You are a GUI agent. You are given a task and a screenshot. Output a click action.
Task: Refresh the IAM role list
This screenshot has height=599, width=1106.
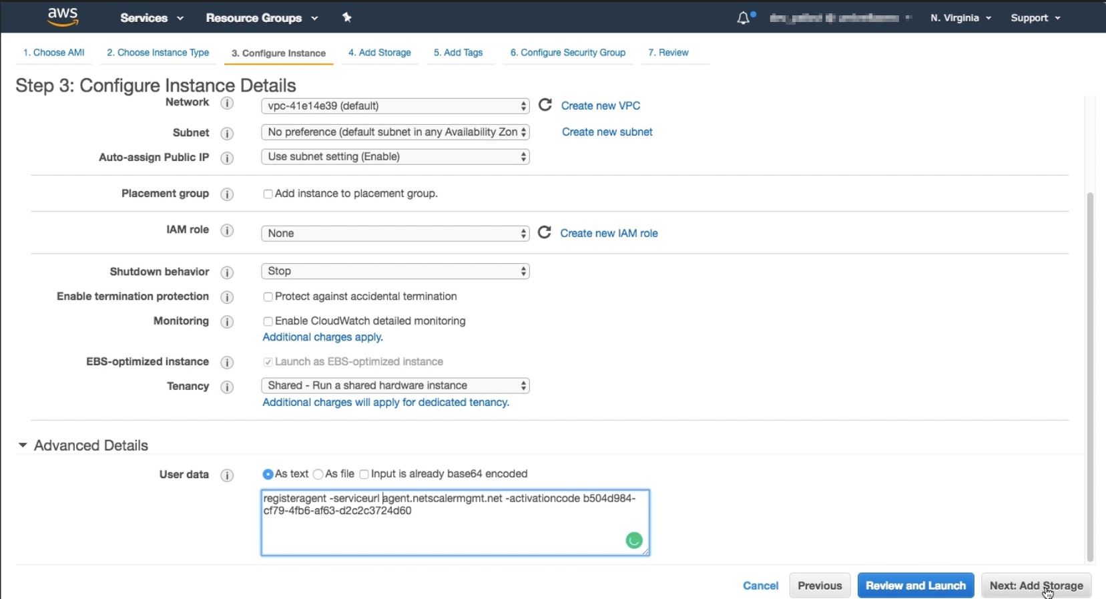tap(545, 232)
